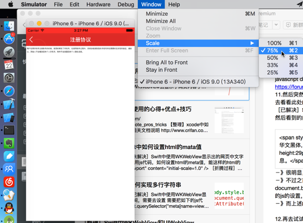Set simulator scale to 33%
Image resolution: width=303 pixels, height=223 pixels.
281,65
